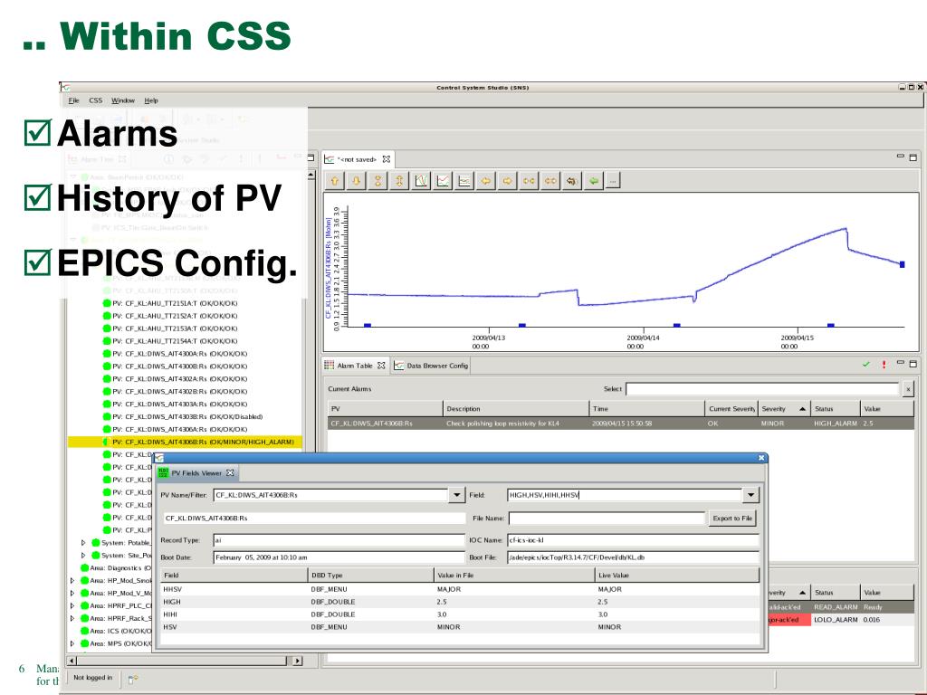Expand Area: HPRF_Rack tree node
Viewport: 927px width, 695px height.
(72, 618)
